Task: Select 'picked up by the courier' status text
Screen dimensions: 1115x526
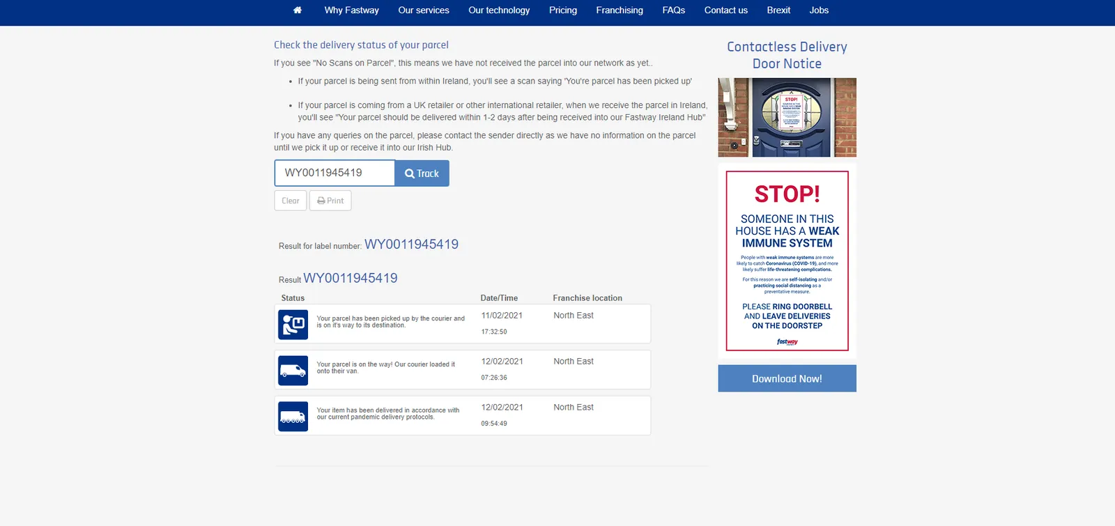Action: tap(390, 322)
